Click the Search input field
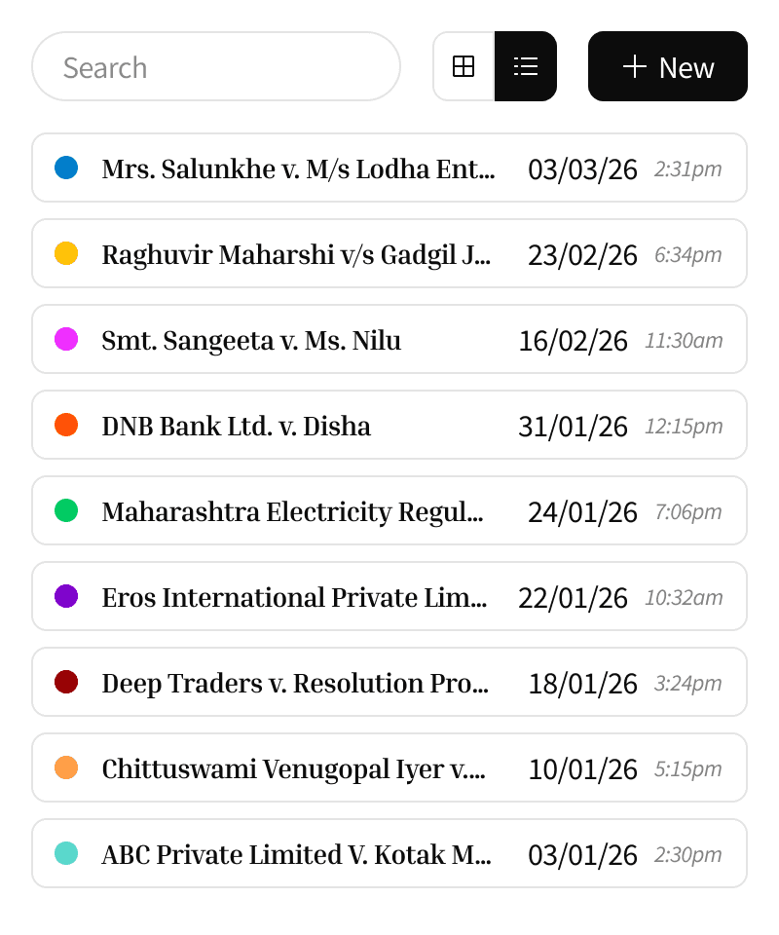Screen dimensions: 779x935 click(216, 66)
